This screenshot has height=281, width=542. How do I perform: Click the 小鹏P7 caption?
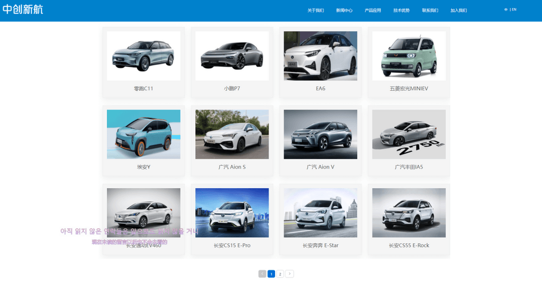(232, 88)
